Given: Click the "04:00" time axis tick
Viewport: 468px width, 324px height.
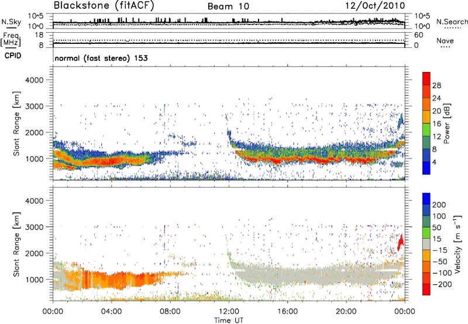Looking at the screenshot, I should coord(111,312).
